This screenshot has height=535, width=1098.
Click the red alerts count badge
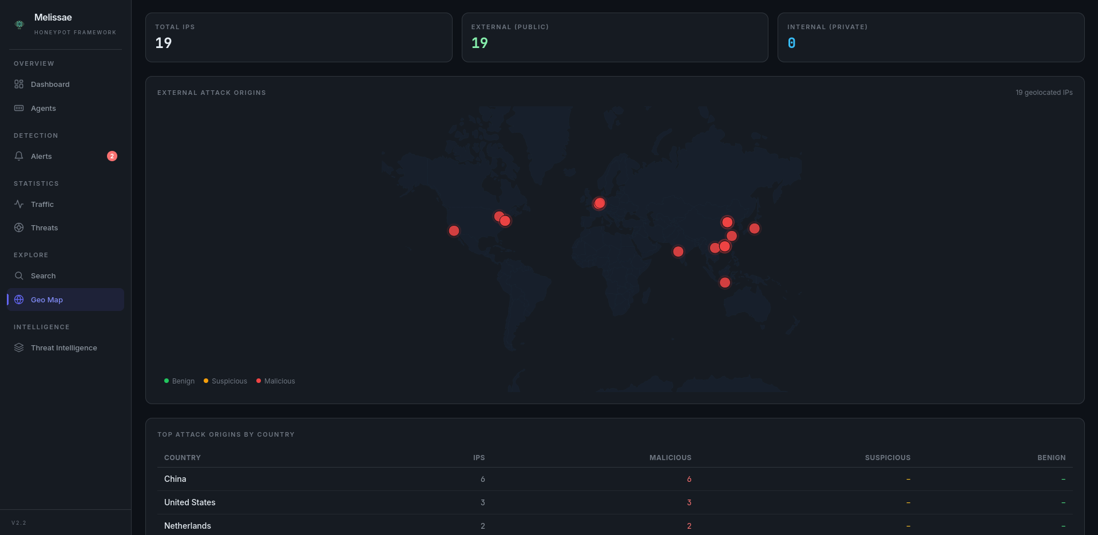pos(112,156)
